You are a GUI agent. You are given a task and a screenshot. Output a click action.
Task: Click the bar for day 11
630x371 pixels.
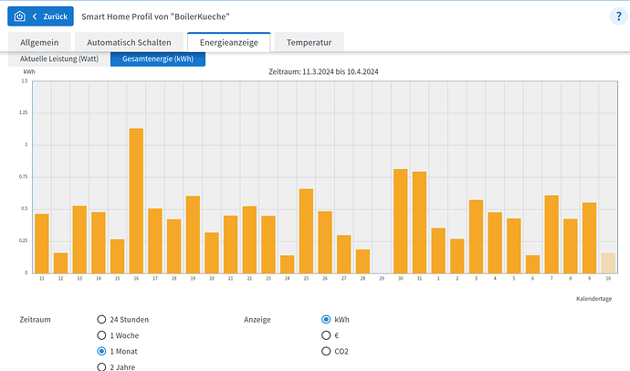42,244
